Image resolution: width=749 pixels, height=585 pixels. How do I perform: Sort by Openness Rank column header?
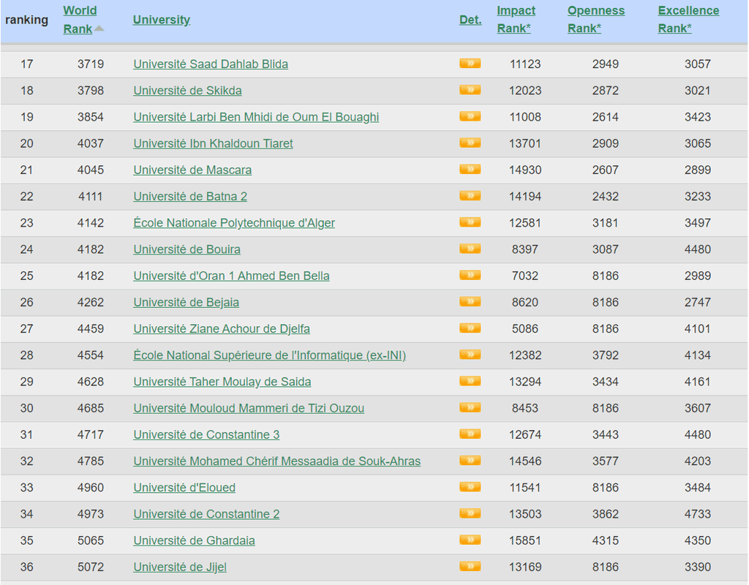(596, 20)
